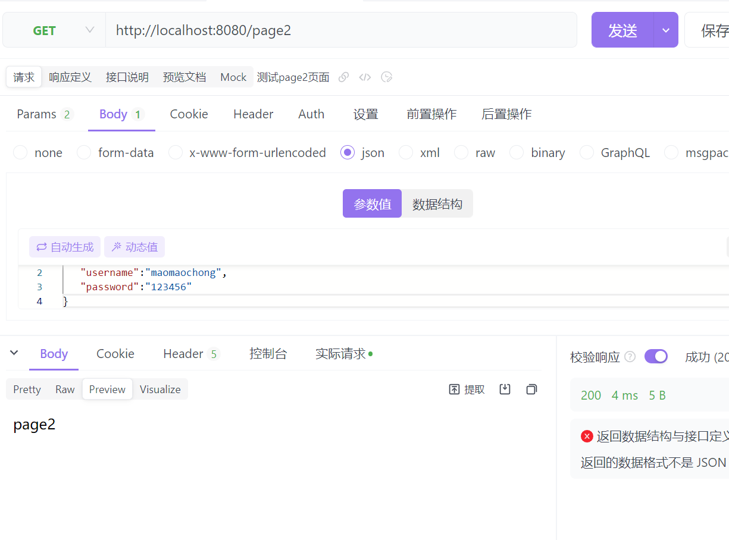The height and width of the screenshot is (540, 729).
Task: Select the json body type radio button
Action: click(347, 152)
